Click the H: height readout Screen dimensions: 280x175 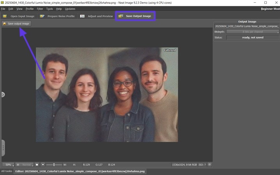click(x=74, y=164)
